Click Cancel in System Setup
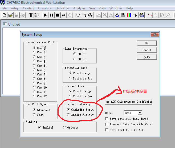 point(147,50)
